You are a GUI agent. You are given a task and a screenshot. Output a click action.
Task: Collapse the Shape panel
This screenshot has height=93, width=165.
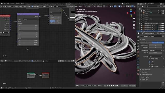click(x=143, y=40)
